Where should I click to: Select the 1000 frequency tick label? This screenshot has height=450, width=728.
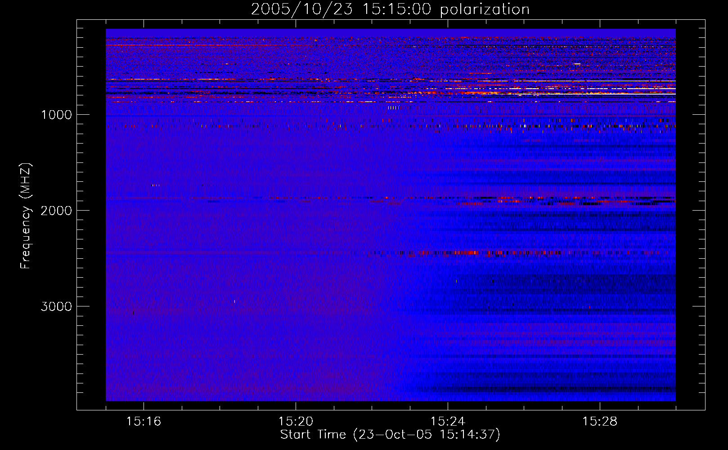tap(56, 115)
